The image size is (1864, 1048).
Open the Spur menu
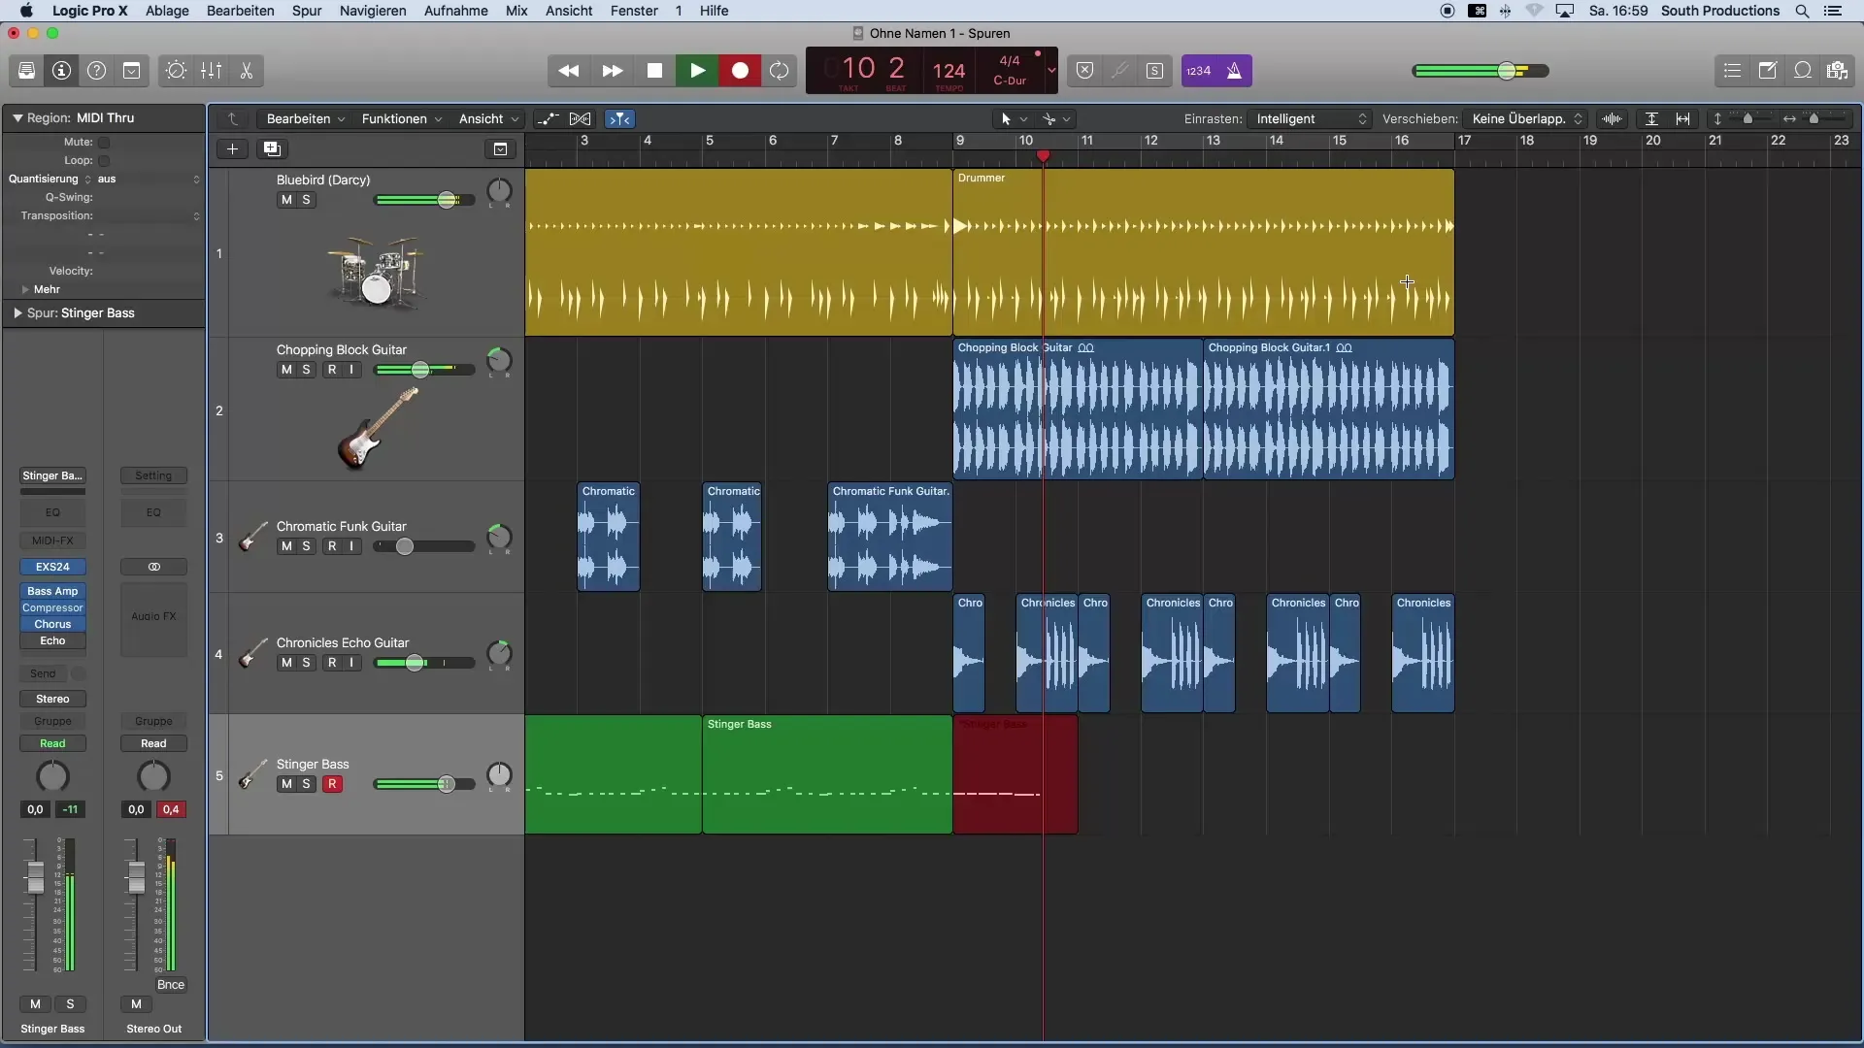point(307,11)
